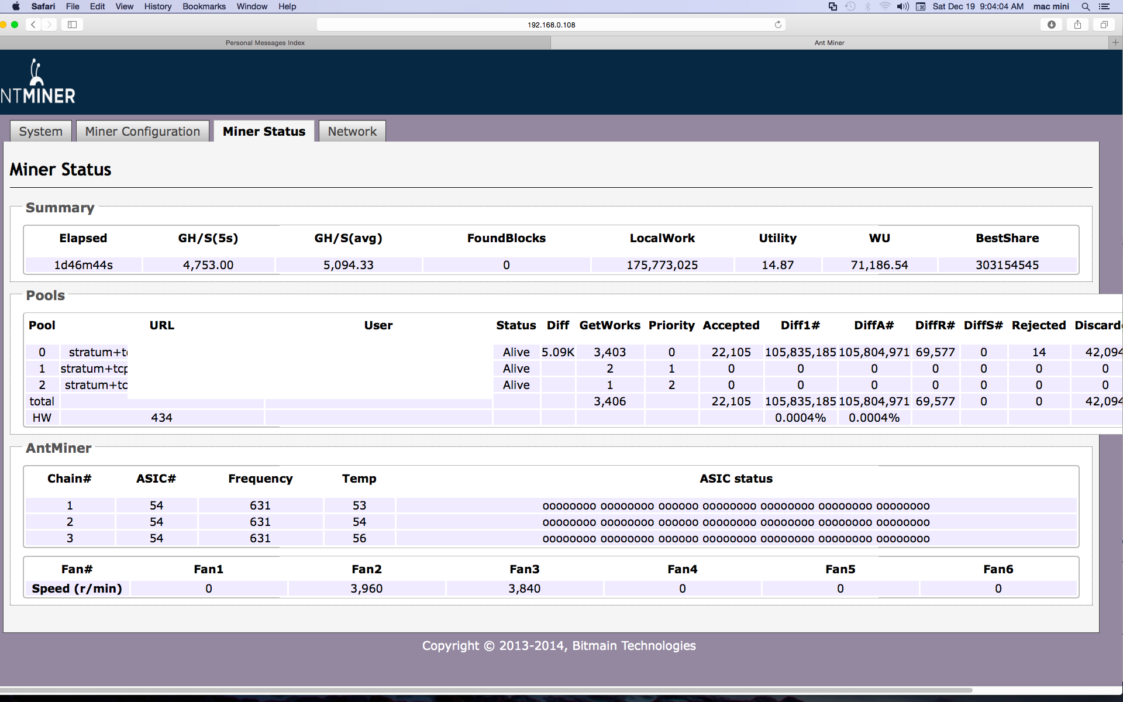1123x702 pixels.
Task: Click Elapsed value 1d46m44s
Action: [84, 265]
